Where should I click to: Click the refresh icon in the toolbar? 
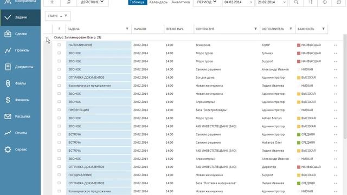325,2
